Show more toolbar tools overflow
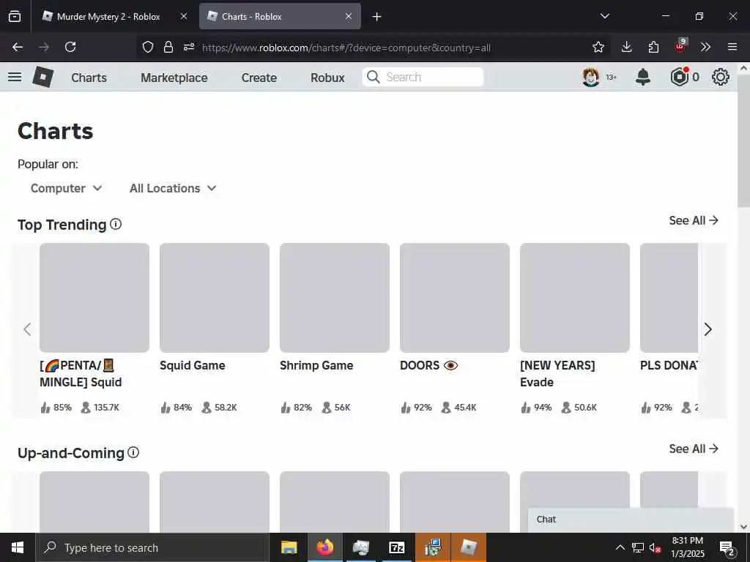The width and height of the screenshot is (750, 562). (x=705, y=47)
